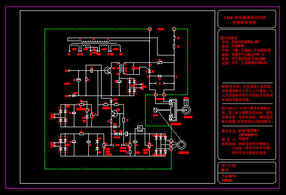This screenshot has height=195, width=286.
Task: Select the transistor symbol beside the pulse transformer
Action: click(x=108, y=70)
